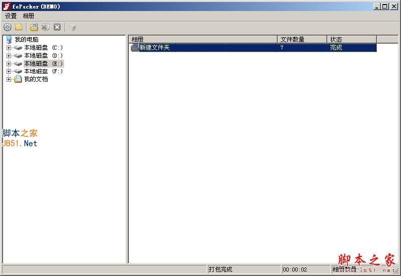Click the 我的电脑 computer icon in the tree

tap(9, 40)
